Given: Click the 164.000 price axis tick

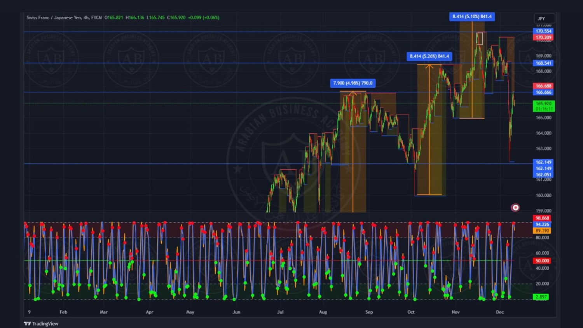Looking at the screenshot, I should click(543, 133).
